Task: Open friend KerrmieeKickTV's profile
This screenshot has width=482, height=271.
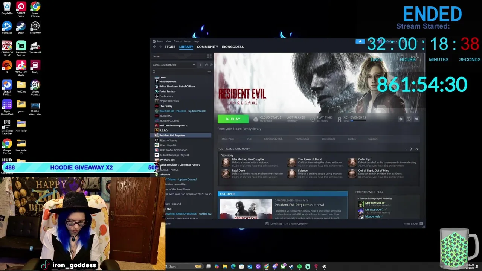Action: (375, 203)
